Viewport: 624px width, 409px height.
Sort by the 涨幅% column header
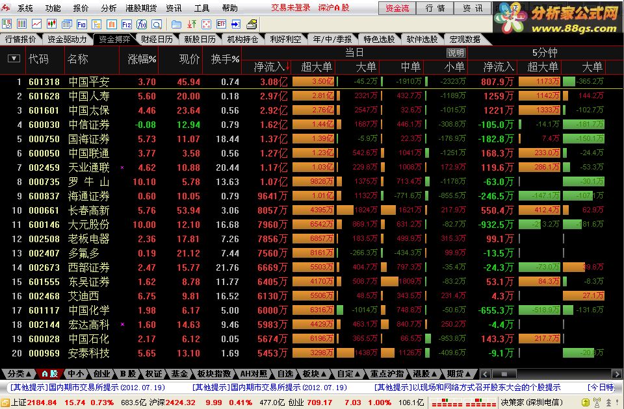point(142,59)
